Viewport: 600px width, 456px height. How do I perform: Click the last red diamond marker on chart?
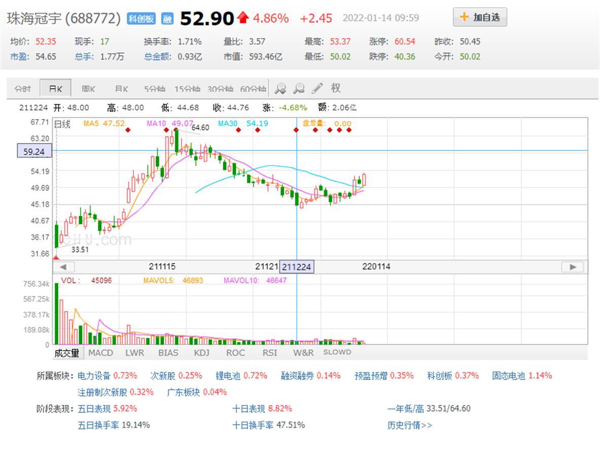click(349, 130)
